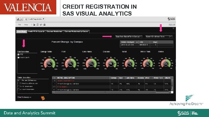Switch to Credit FTE & Capacity tab
The width and height of the screenshot is (209, 117).
(x=36, y=31)
